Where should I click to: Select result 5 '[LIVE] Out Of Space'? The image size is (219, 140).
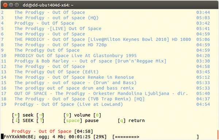click(58, 29)
